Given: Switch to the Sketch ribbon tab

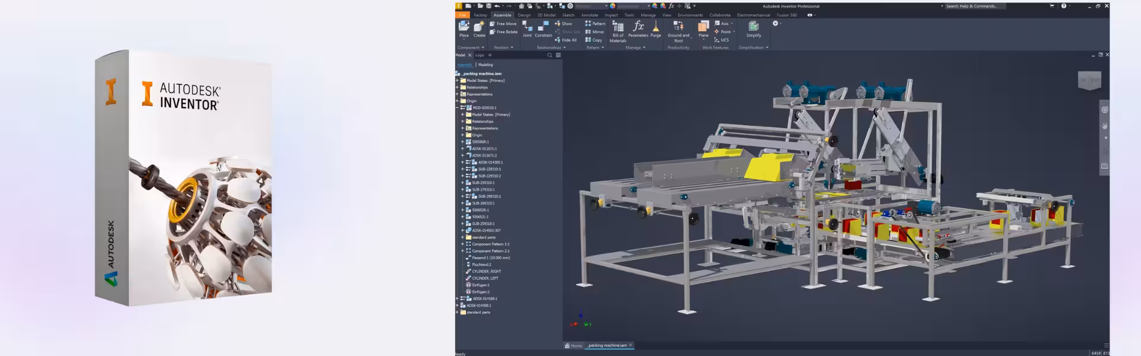Looking at the screenshot, I should (x=569, y=15).
